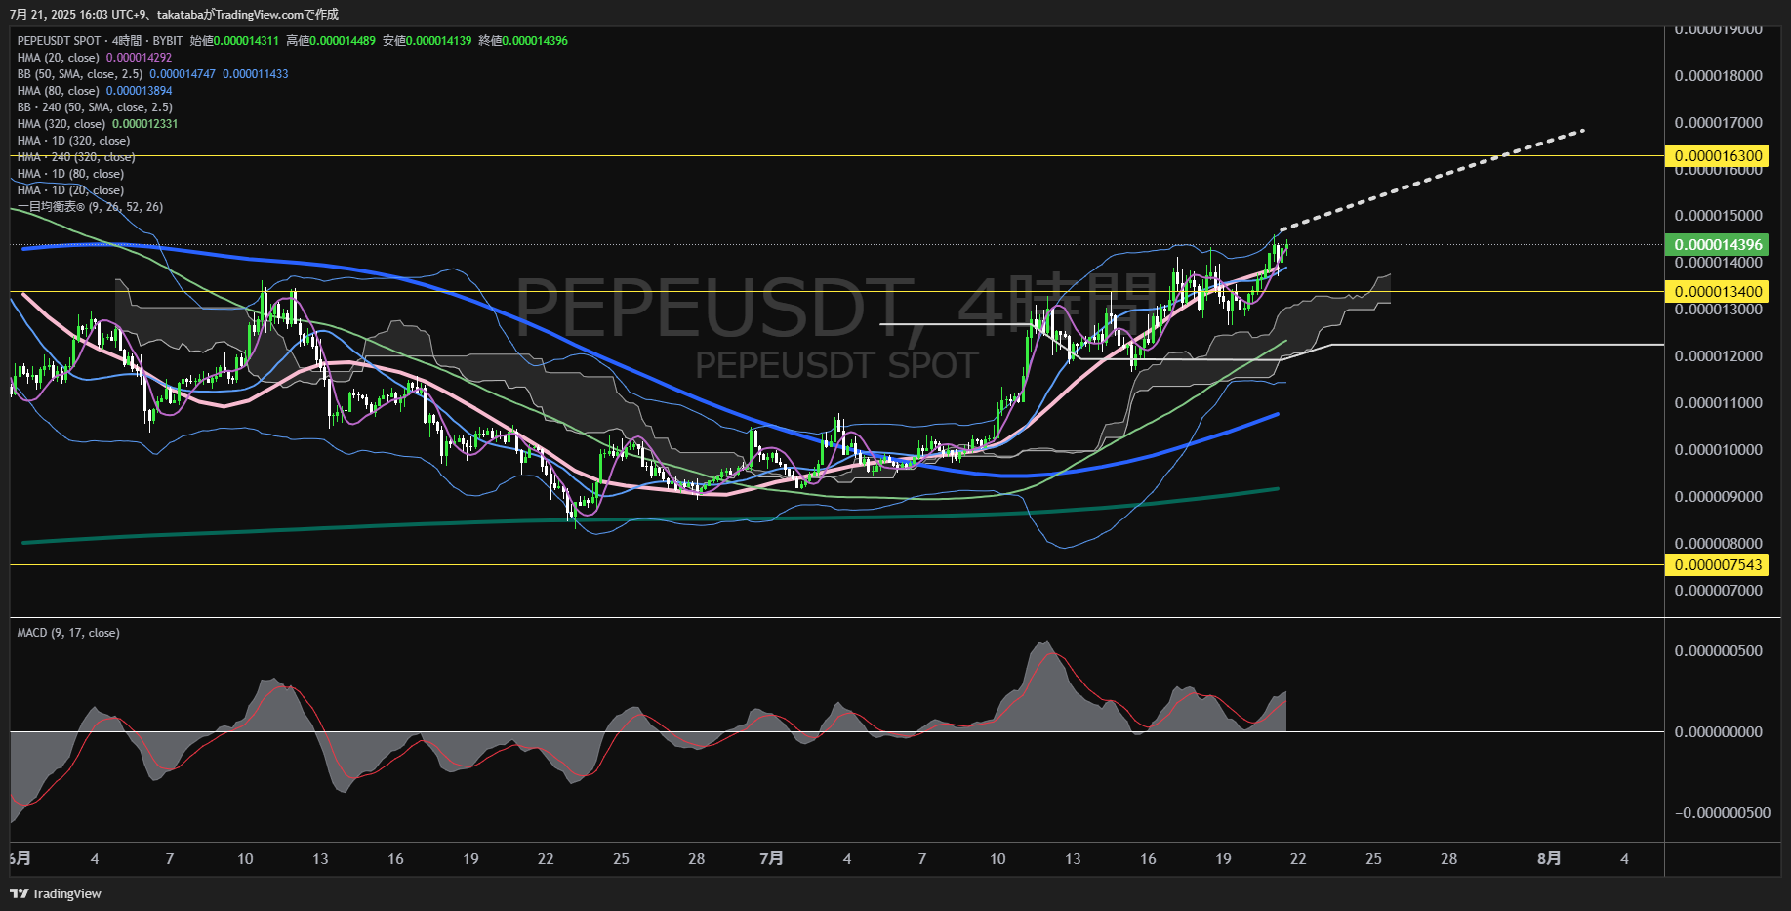Click the BB lower value 0.000011433

[x=256, y=74]
